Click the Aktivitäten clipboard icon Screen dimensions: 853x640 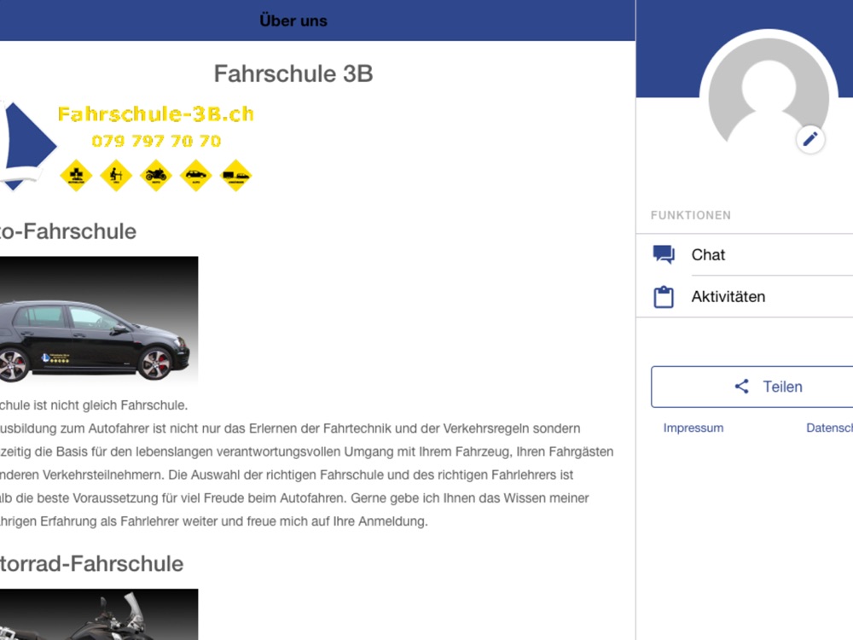[664, 297]
